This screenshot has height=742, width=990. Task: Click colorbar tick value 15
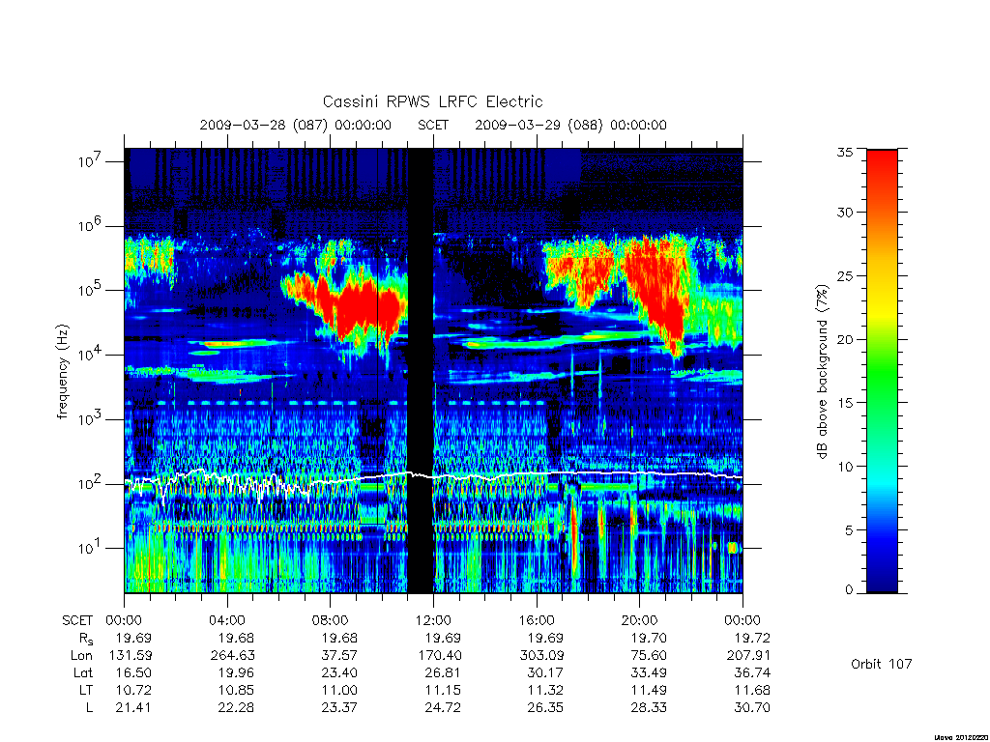(845, 403)
